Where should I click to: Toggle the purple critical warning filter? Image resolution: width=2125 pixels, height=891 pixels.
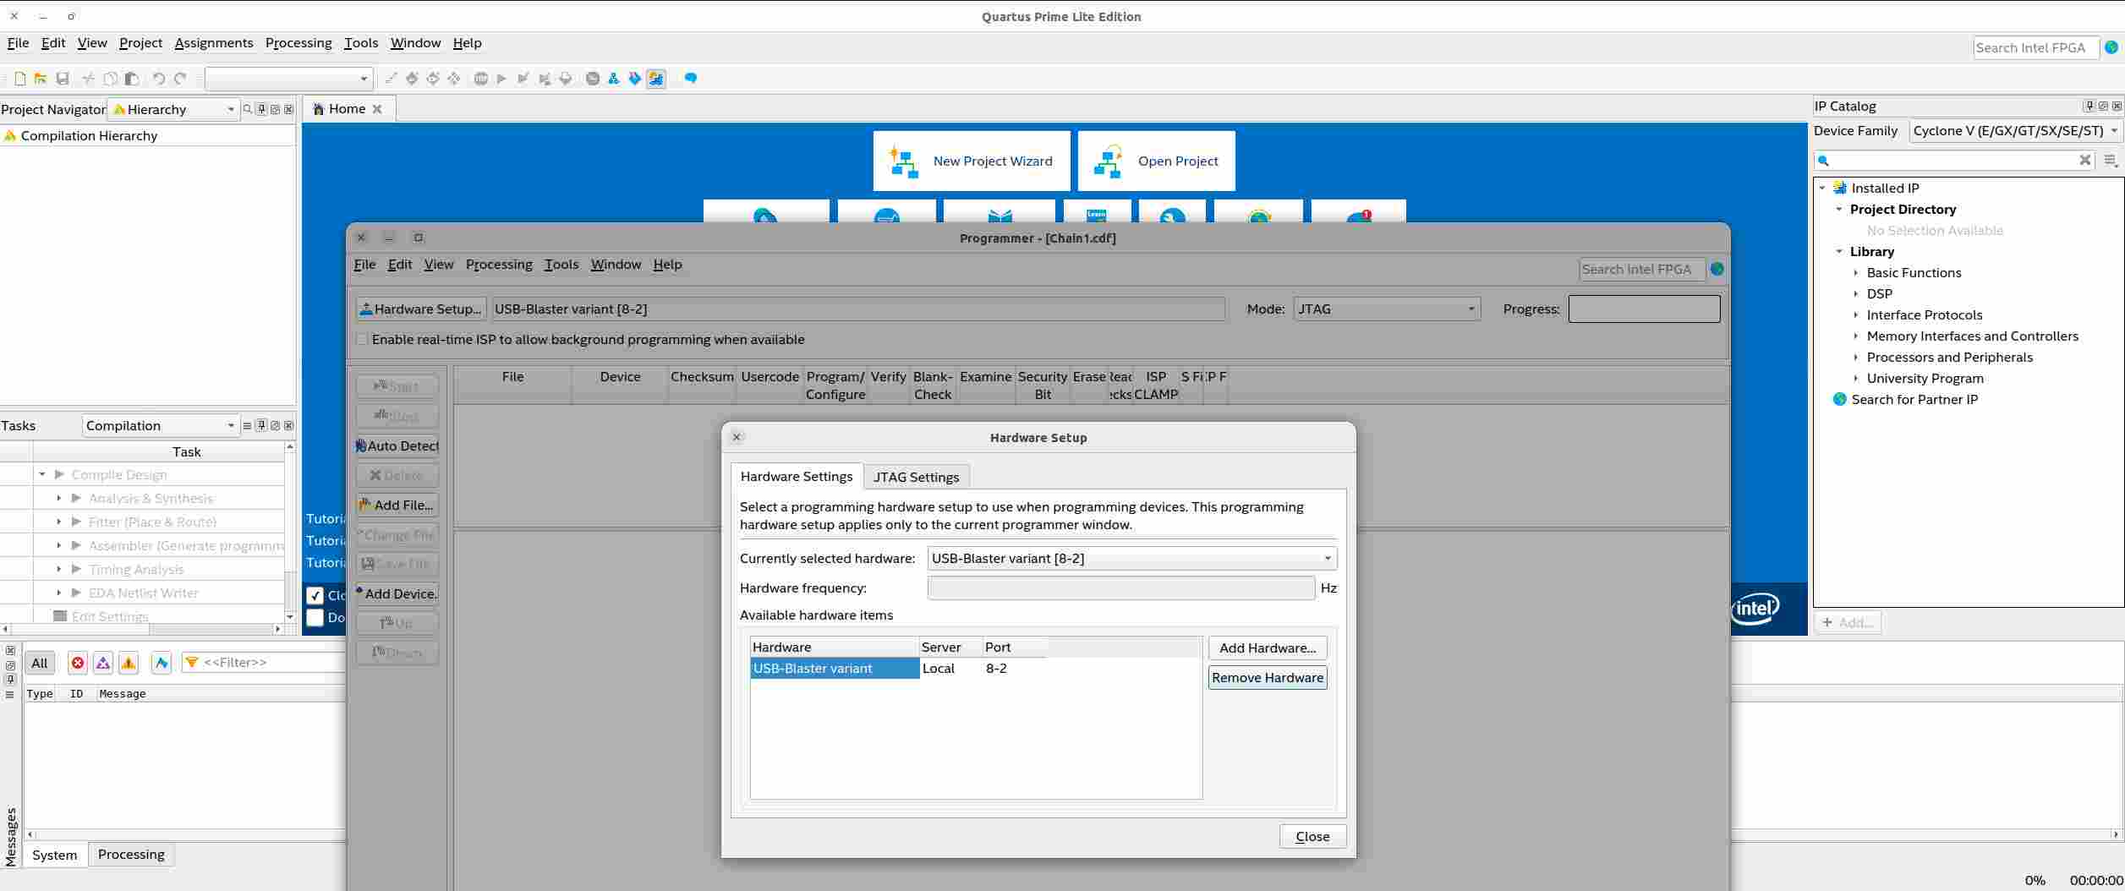coord(103,663)
